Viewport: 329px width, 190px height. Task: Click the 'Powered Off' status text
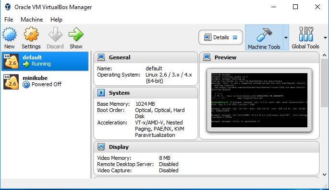pyautogui.click(x=47, y=84)
